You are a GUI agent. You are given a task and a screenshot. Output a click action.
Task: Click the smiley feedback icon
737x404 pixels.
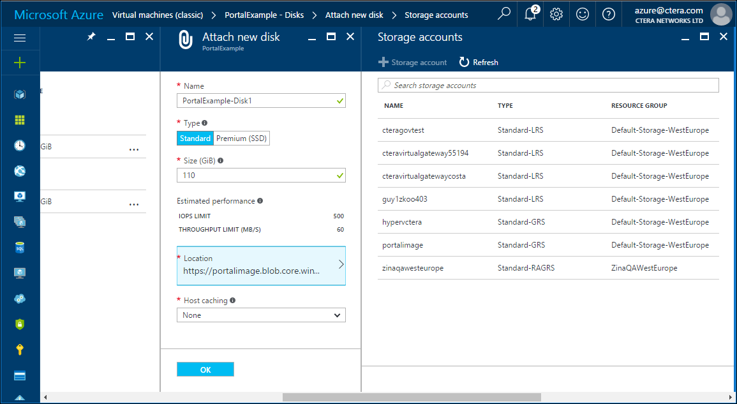583,14
